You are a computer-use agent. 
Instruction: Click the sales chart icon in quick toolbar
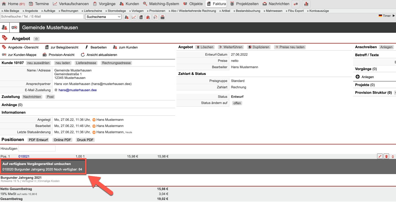click(x=134, y=17)
